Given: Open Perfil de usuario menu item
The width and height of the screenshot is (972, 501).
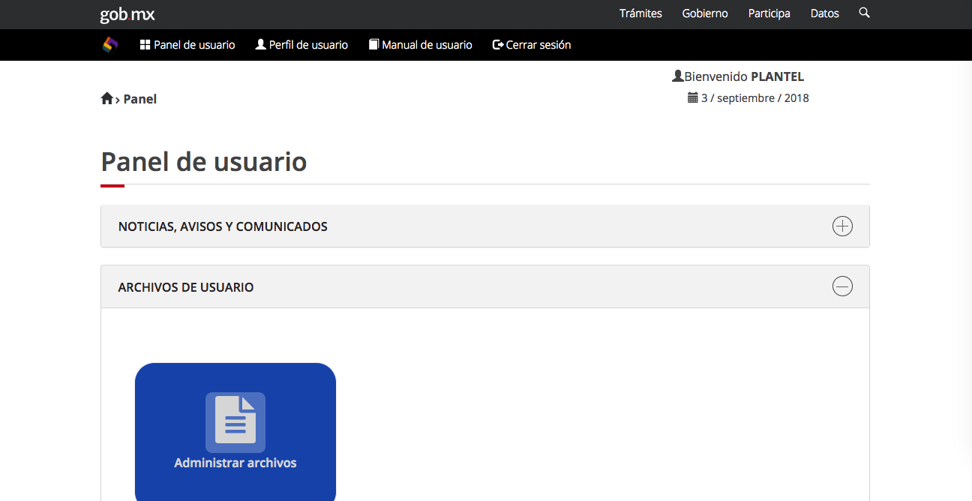Looking at the screenshot, I should click(x=301, y=45).
